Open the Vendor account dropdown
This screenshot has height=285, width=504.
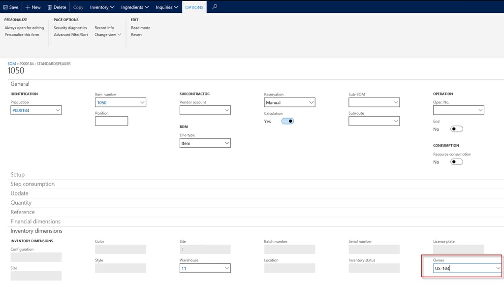coord(226,110)
